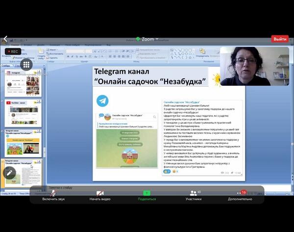Image resolution: width=294 pixels, height=232 pixels.
Task: Tap the Zoom back arrow
Action: coord(5,39)
